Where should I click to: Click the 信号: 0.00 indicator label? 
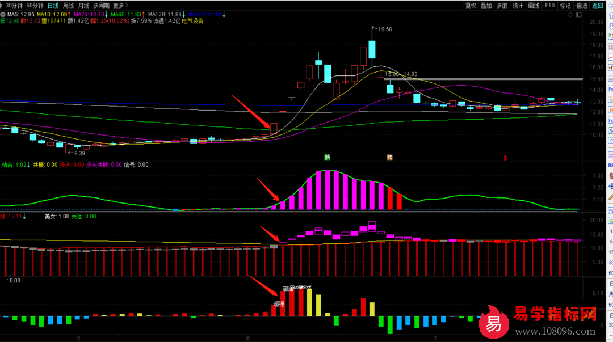[136, 165]
